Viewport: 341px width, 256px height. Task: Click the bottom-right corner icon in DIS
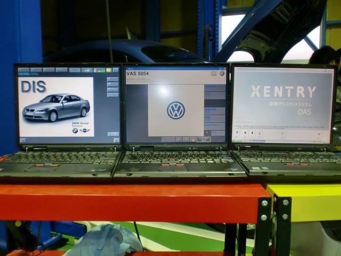pyautogui.click(x=117, y=140)
